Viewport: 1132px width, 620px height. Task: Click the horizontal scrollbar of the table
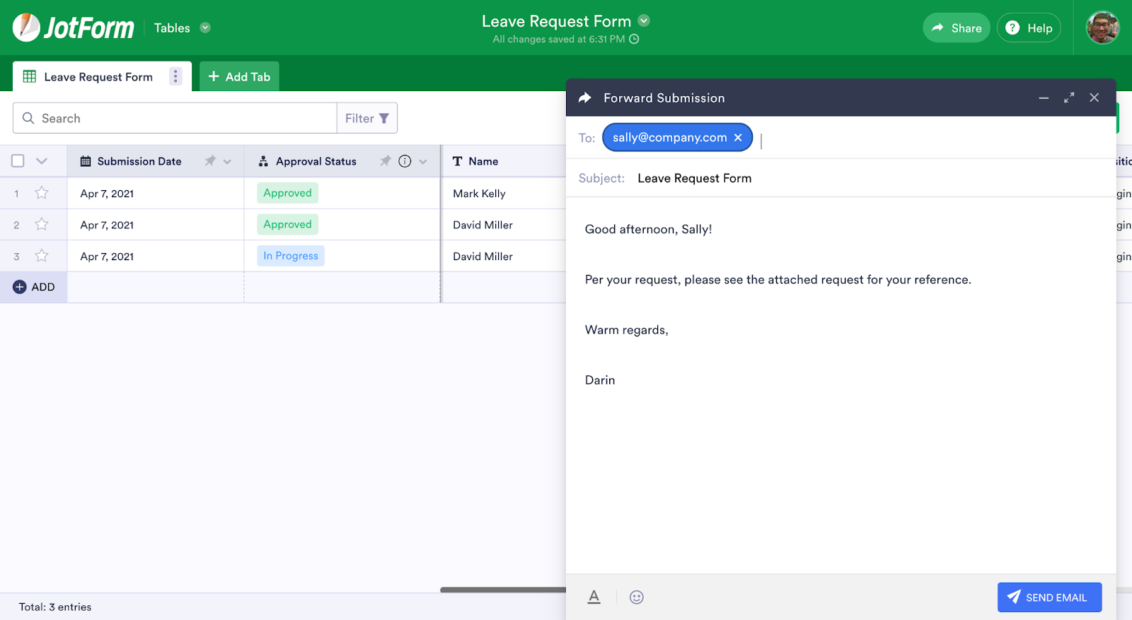coord(503,590)
